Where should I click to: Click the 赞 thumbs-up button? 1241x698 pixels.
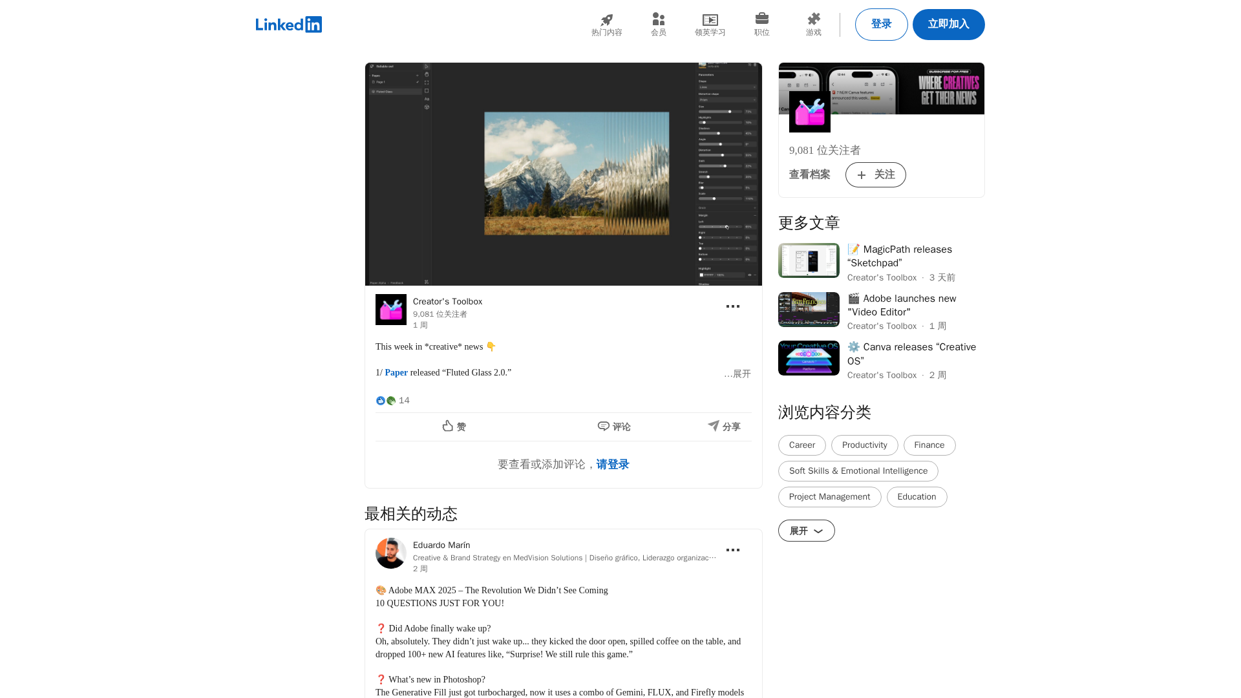point(454,427)
